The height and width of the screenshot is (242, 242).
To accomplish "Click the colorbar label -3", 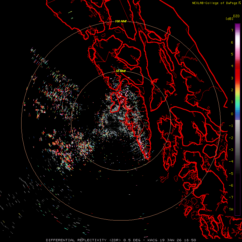I will pos(231,150).
